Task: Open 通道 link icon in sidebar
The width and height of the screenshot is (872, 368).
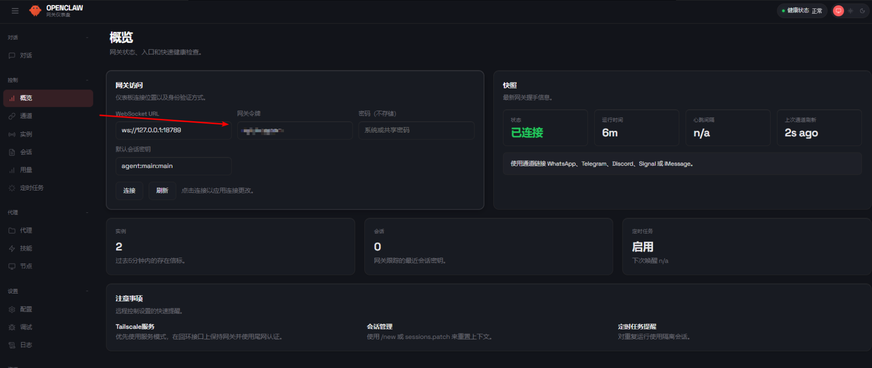Action: (x=12, y=116)
